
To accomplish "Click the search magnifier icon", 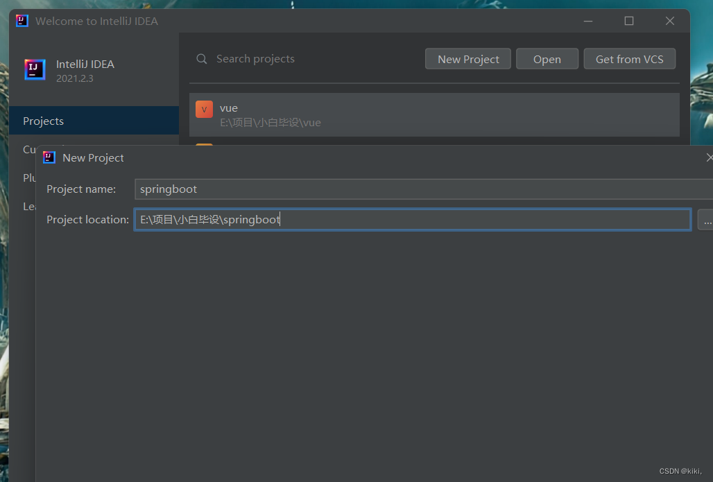I will point(201,59).
